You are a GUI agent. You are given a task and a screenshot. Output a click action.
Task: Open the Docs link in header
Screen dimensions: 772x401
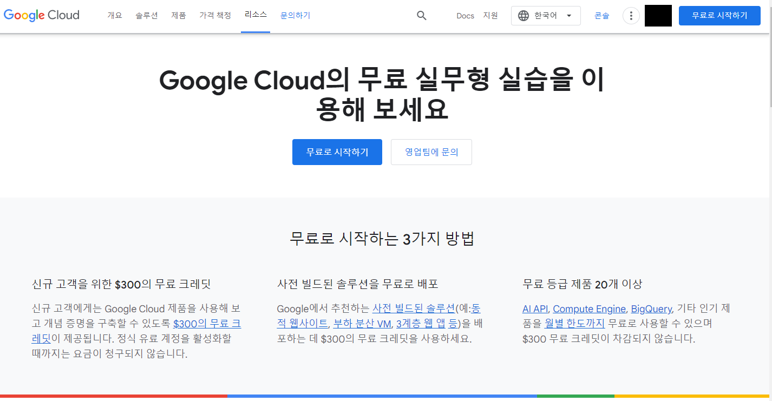click(x=465, y=16)
